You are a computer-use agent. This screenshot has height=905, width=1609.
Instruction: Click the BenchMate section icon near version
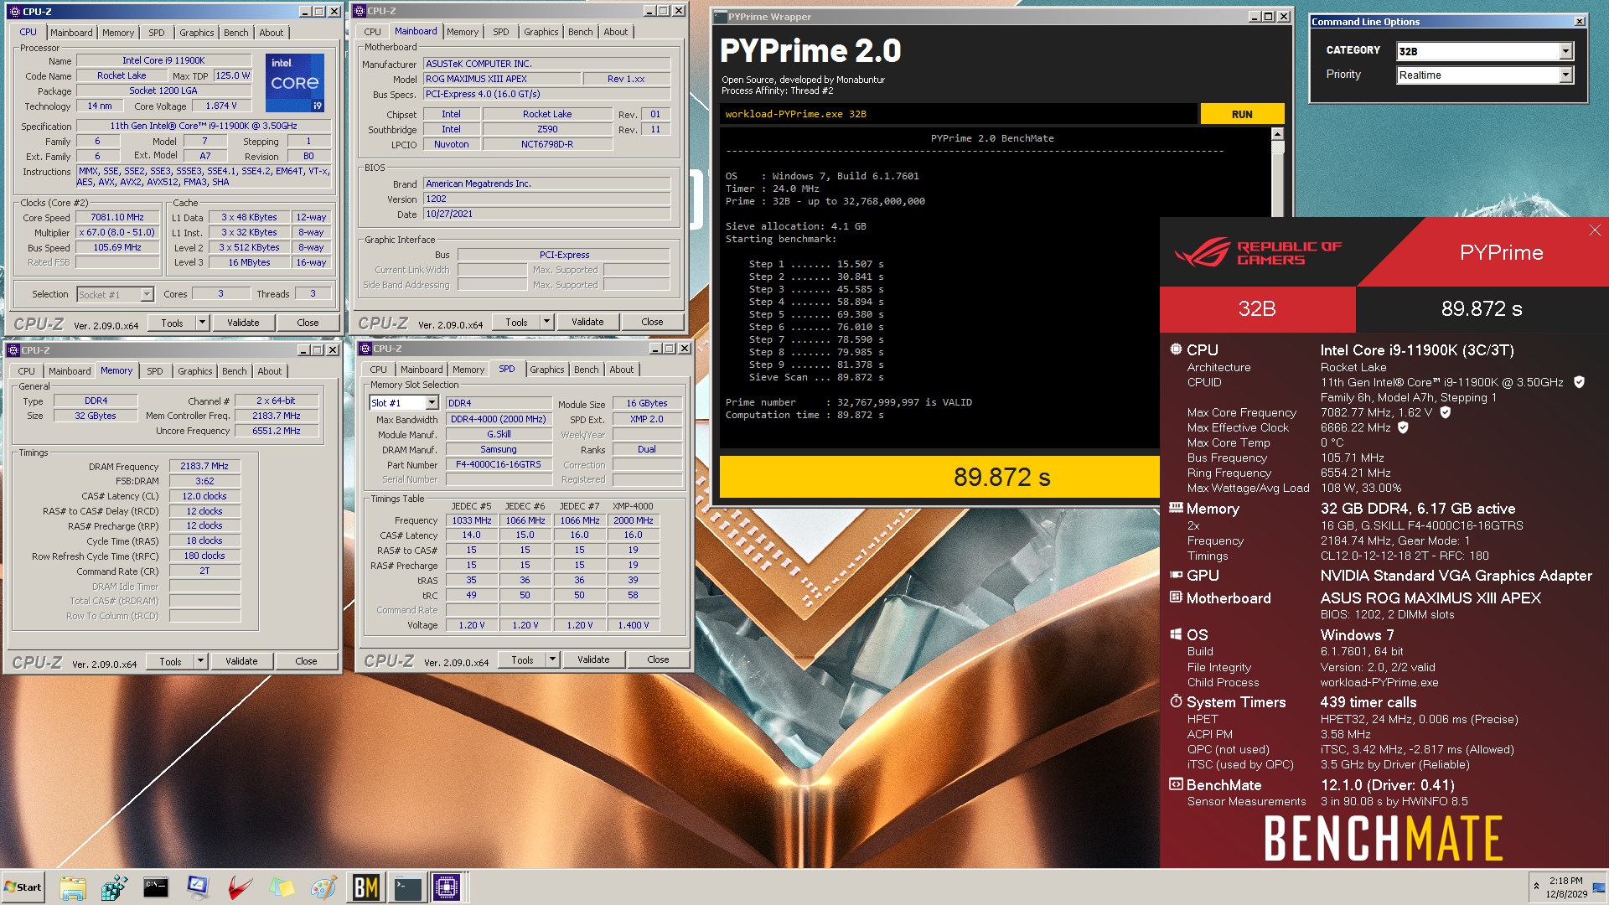click(x=1176, y=784)
